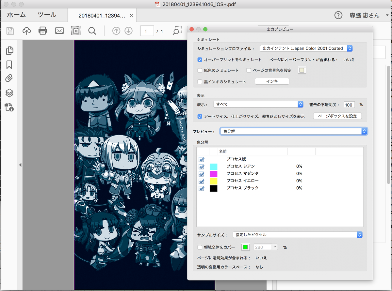Enable 紙色のシミュレート checkbox

pos(200,70)
